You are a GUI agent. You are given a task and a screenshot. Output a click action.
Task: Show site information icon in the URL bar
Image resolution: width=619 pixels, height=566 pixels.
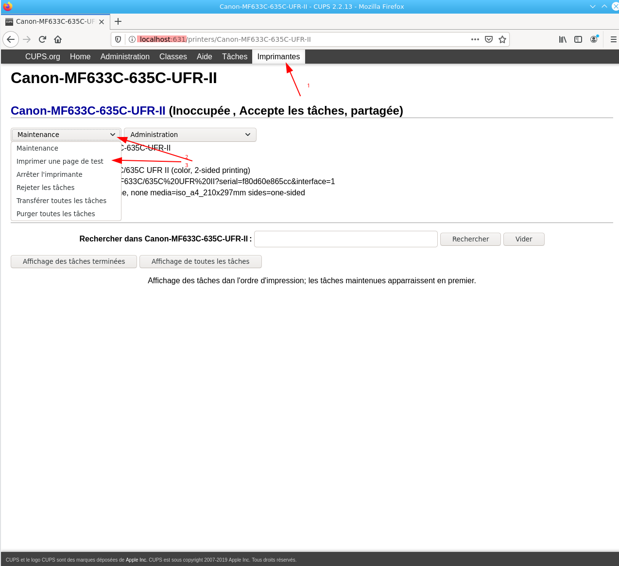[132, 39]
